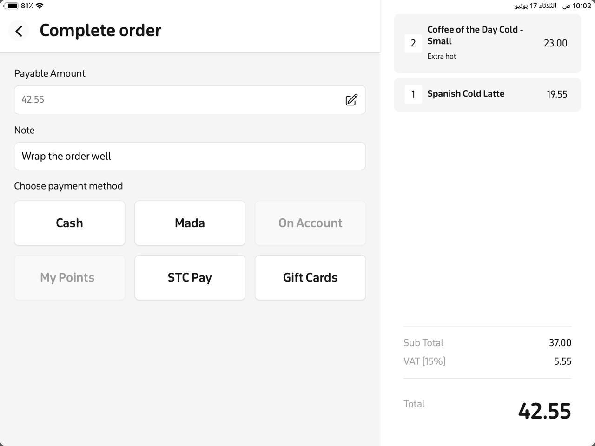Pick My Points payment option

(x=70, y=277)
